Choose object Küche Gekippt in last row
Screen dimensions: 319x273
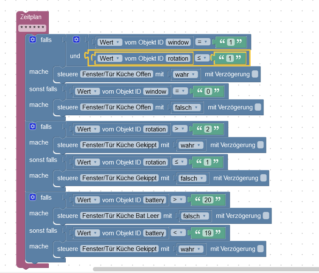click(x=119, y=248)
